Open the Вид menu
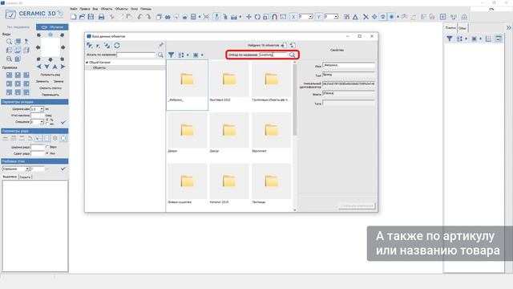 pyautogui.click(x=95, y=9)
